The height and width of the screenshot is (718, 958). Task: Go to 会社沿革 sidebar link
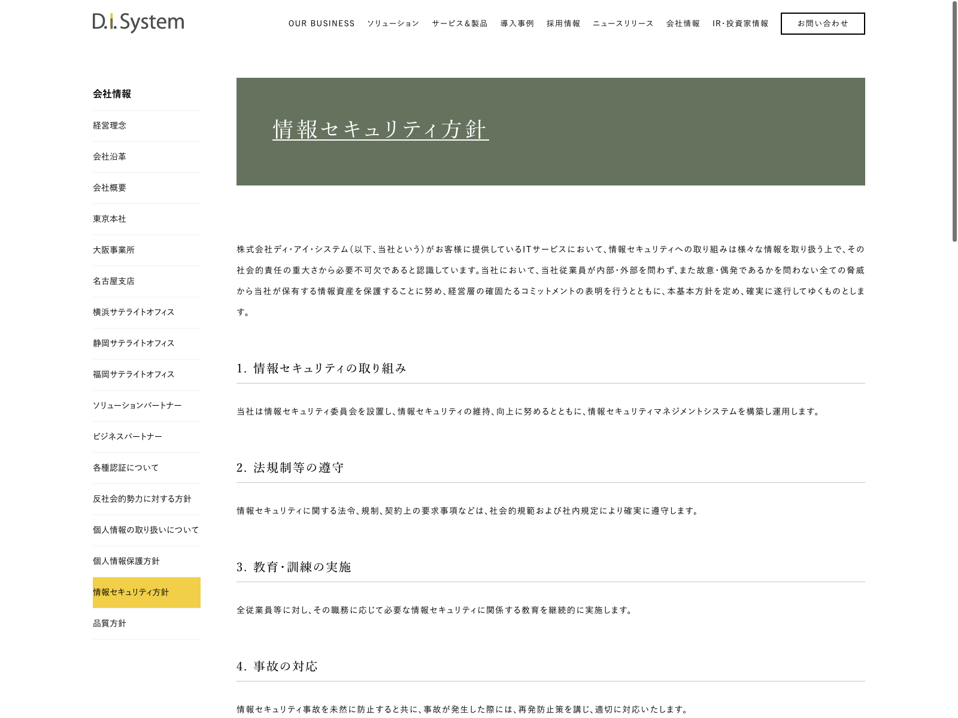110,157
